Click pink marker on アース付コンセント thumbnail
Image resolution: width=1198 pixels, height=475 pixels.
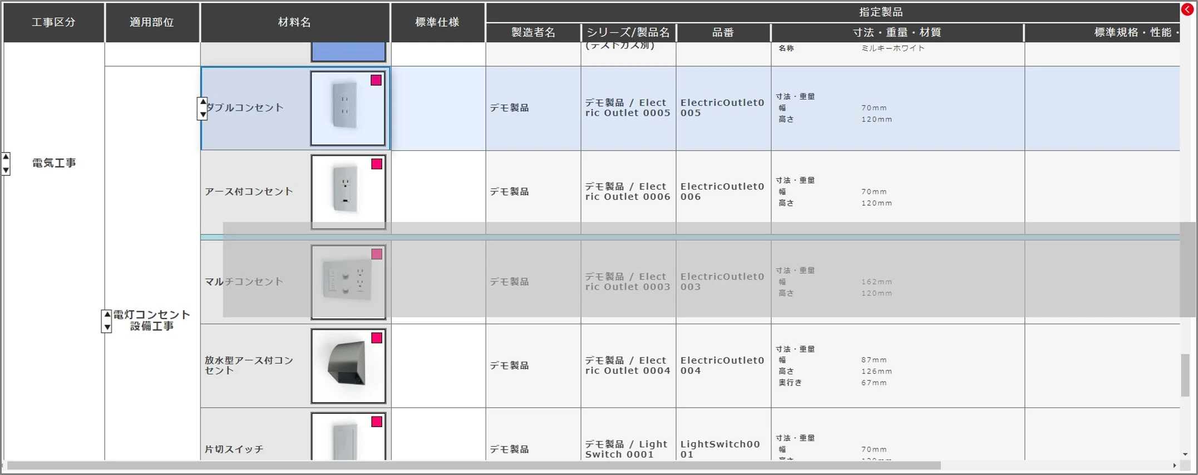[x=377, y=164]
